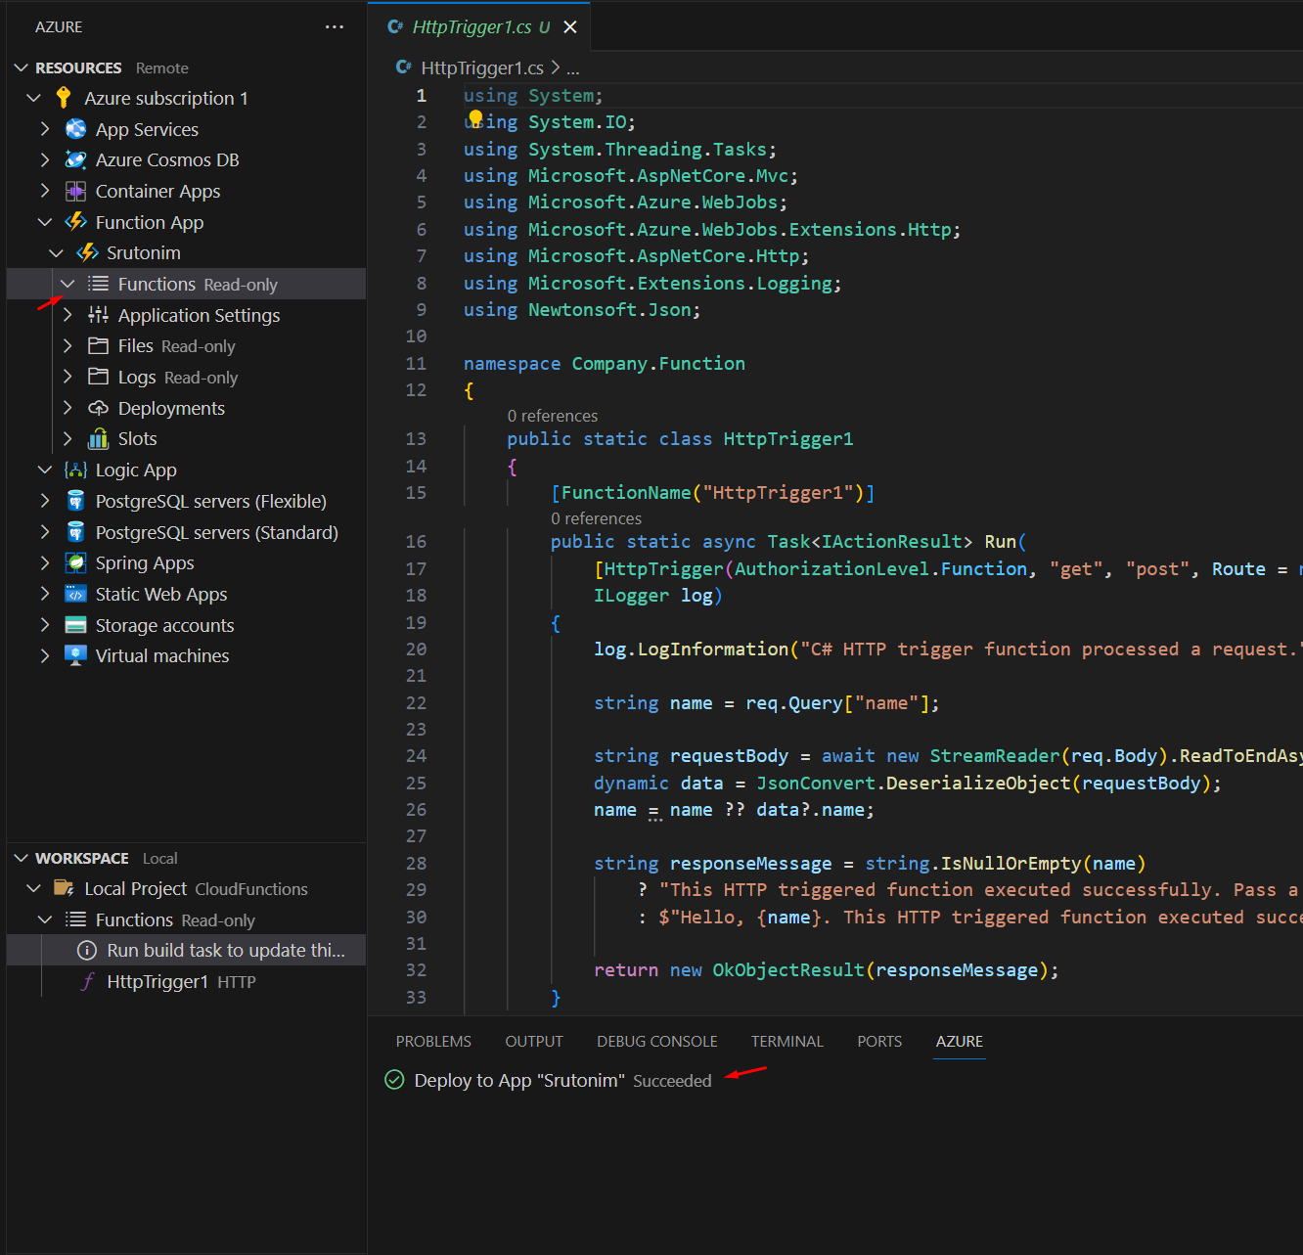Click the Container Apps icon
Screen dimensions: 1303x1255
(75, 192)
